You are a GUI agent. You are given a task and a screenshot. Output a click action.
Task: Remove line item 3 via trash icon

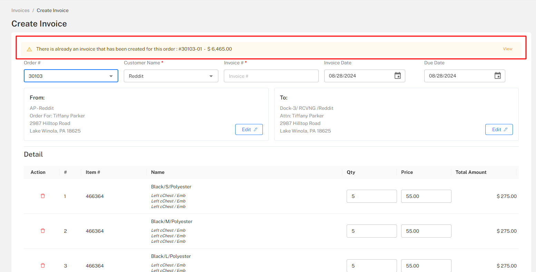(x=43, y=265)
